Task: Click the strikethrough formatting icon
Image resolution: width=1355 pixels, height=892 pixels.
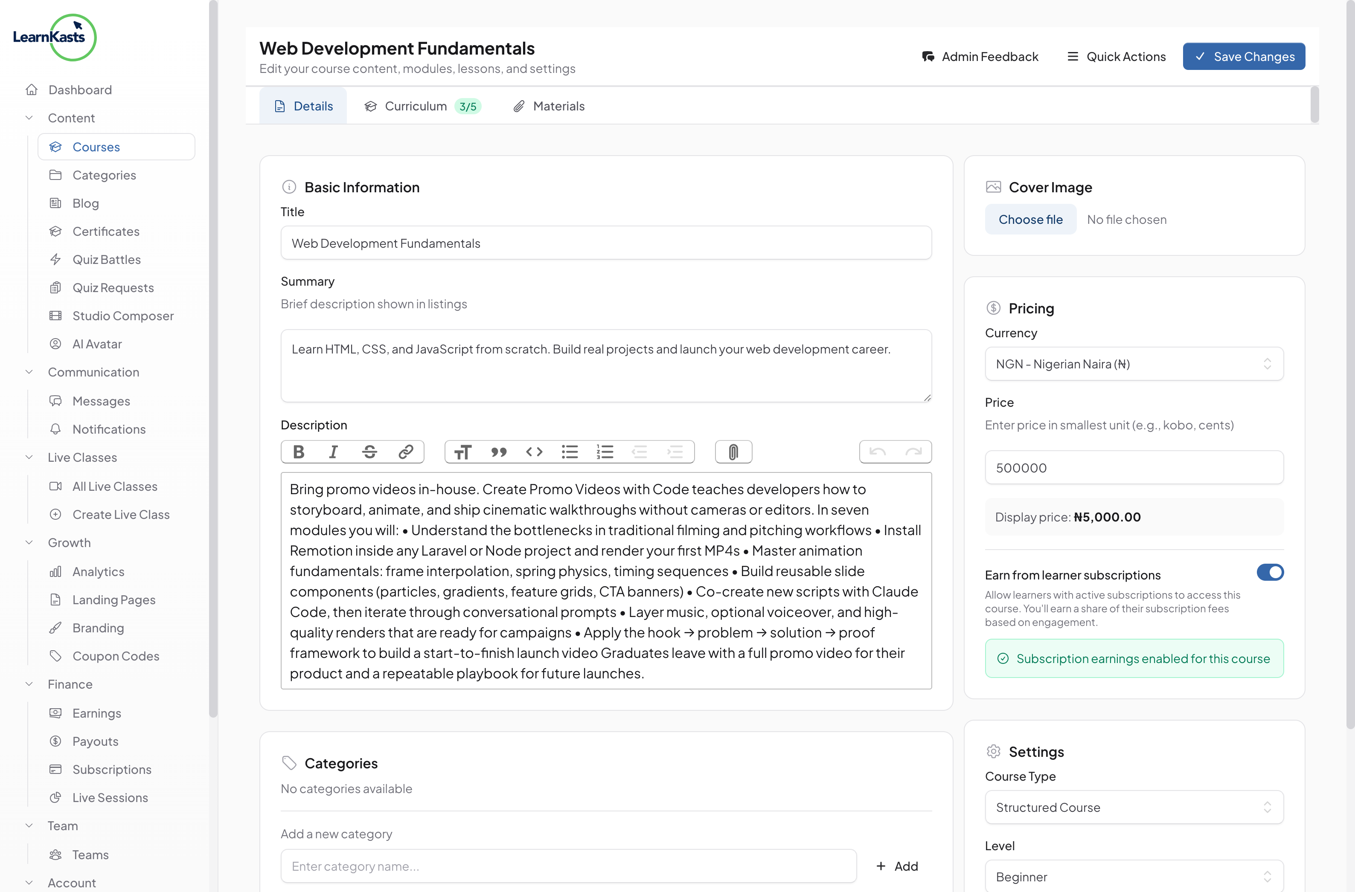Action: [x=369, y=452]
